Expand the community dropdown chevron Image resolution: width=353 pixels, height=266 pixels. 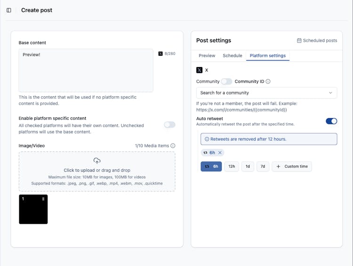[x=330, y=93]
